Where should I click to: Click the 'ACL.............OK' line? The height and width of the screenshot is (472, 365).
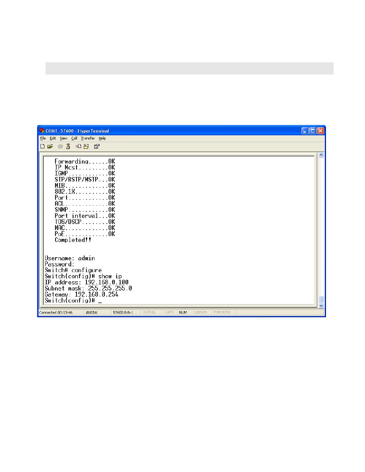point(85,204)
